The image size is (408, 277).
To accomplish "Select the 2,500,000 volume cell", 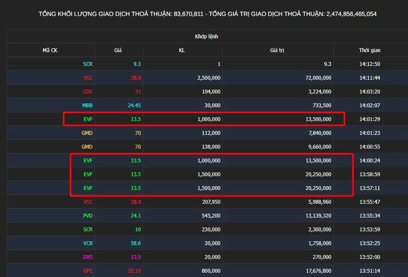I will (209, 78).
